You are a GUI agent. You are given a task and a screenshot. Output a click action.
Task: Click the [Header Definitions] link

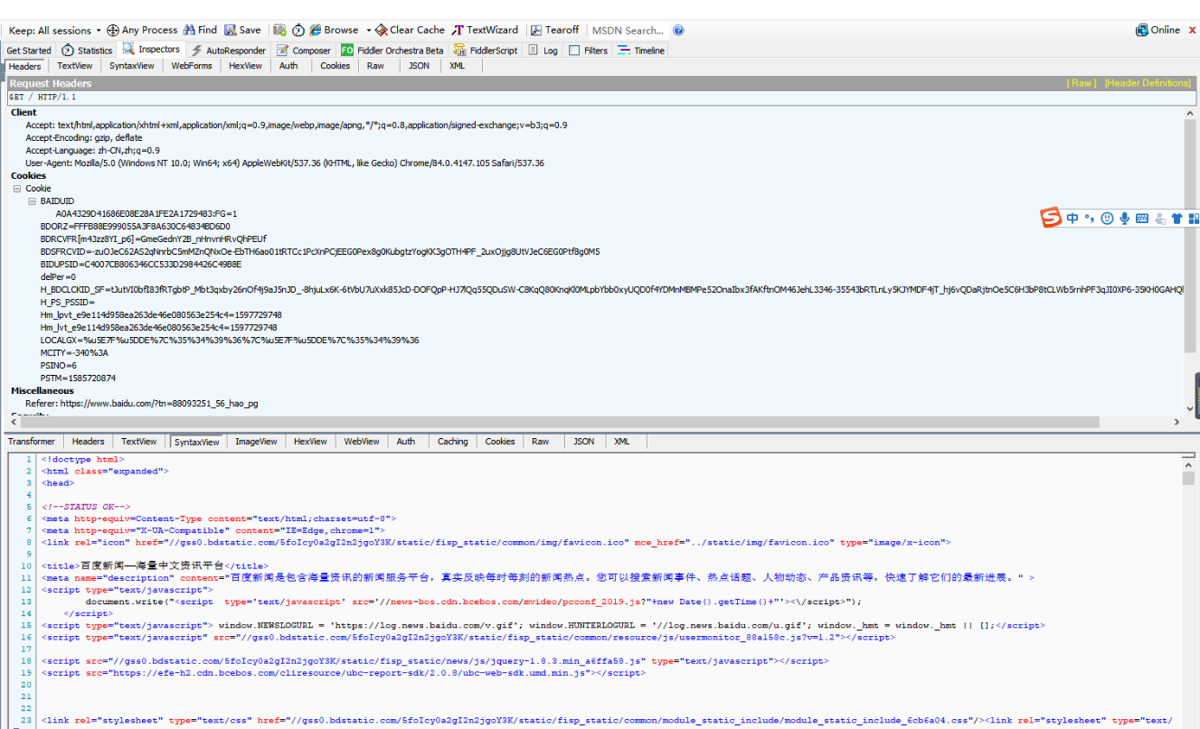1148,83
